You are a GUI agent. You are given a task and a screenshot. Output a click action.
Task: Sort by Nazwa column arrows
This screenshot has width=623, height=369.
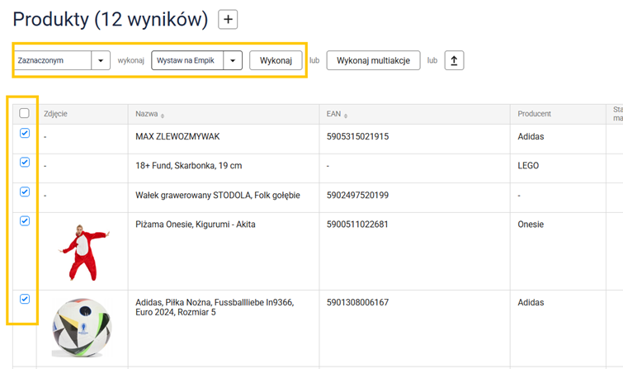pyautogui.click(x=163, y=115)
